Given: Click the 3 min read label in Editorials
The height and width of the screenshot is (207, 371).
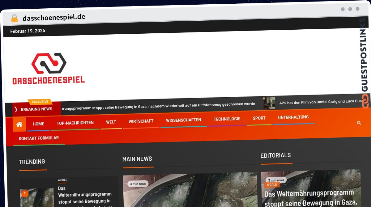Looking at the screenshot, I should coord(276,180).
